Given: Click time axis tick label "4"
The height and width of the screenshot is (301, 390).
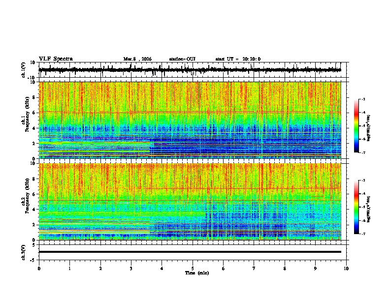Looking at the screenshot, I should point(162,269).
